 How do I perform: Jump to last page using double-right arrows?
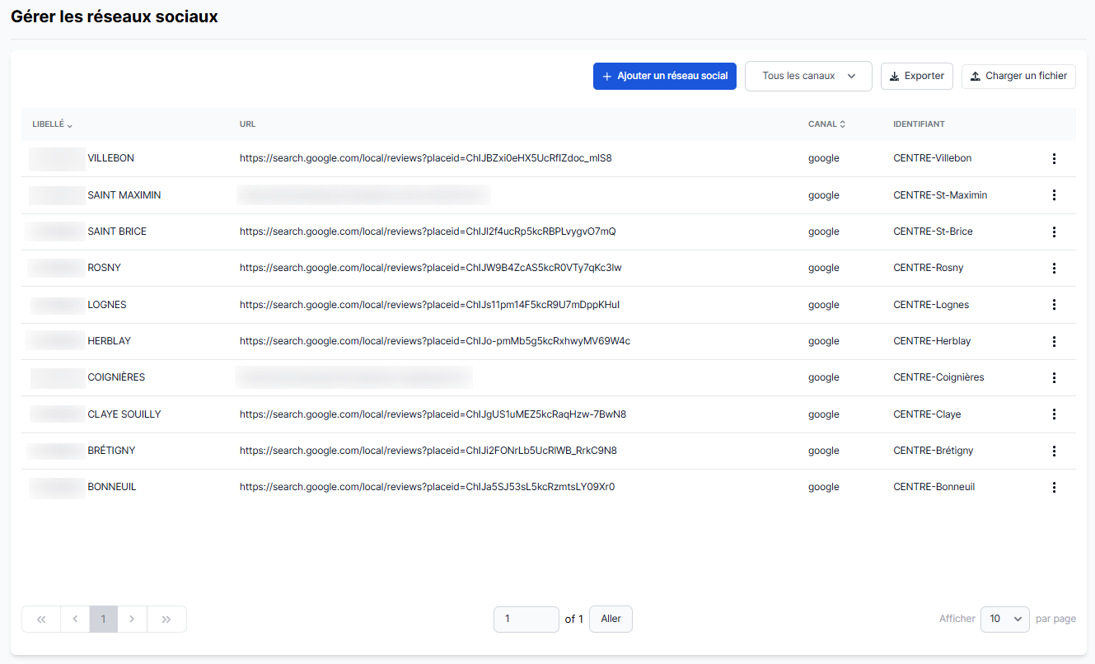click(166, 620)
